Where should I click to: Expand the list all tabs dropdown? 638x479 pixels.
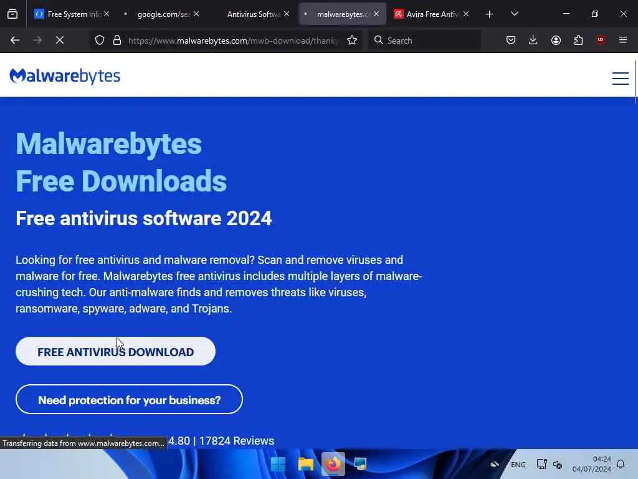[514, 14]
